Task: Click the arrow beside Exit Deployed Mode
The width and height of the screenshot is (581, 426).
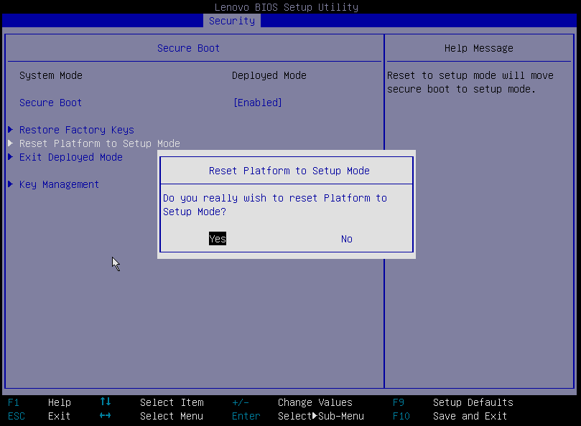Action: coord(10,157)
